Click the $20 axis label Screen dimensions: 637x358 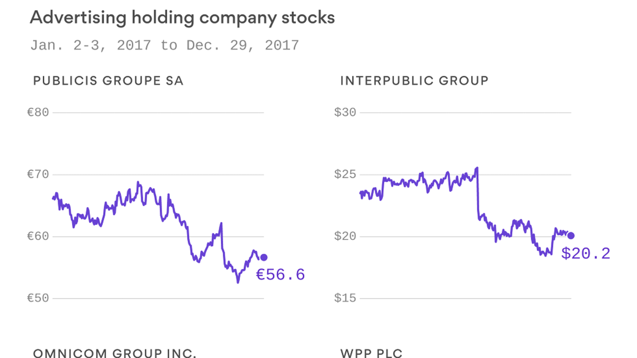pos(345,236)
